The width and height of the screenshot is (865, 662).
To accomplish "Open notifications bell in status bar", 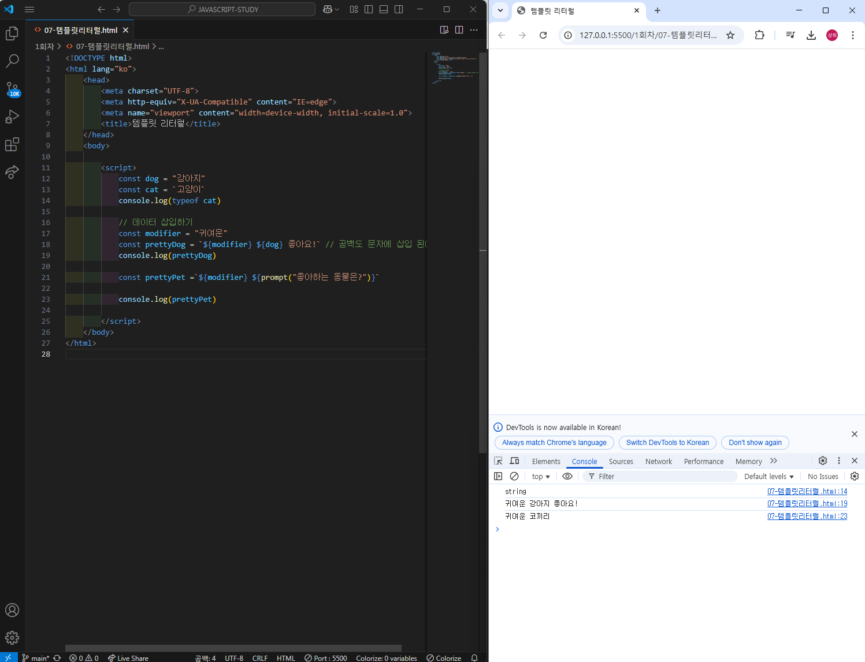I will point(474,658).
